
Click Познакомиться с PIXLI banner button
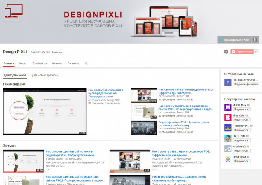pyautogui.click(x=234, y=40)
